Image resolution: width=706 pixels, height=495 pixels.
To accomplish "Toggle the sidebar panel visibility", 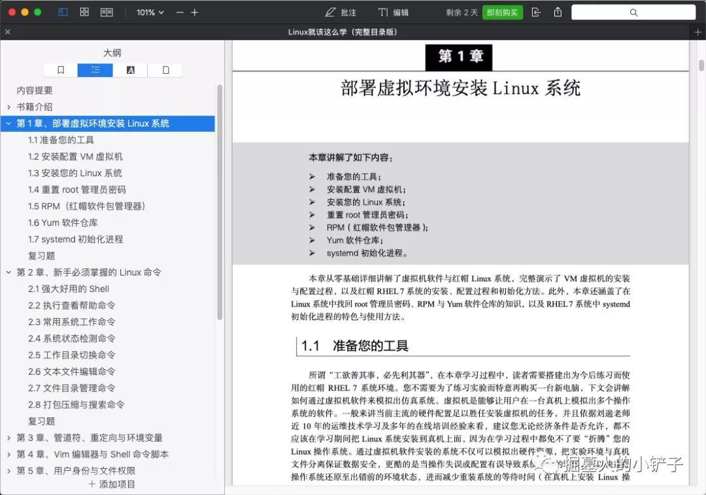I will tap(63, 12).
